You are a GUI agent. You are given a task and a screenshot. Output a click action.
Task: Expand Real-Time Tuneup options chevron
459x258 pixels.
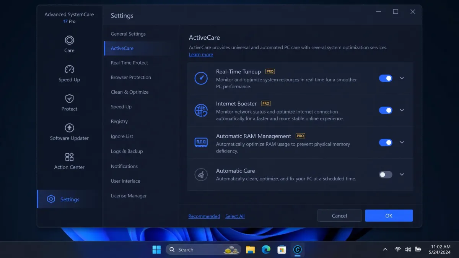tap(402, 78)
